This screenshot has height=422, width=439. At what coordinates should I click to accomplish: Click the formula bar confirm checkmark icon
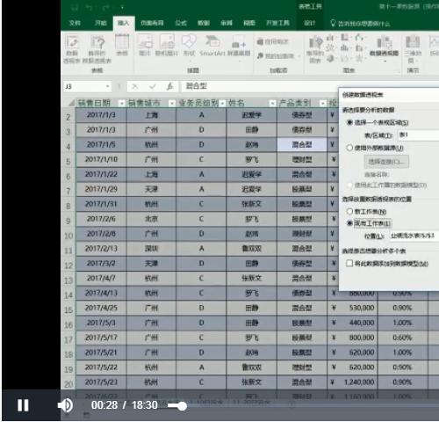point(152,86)
